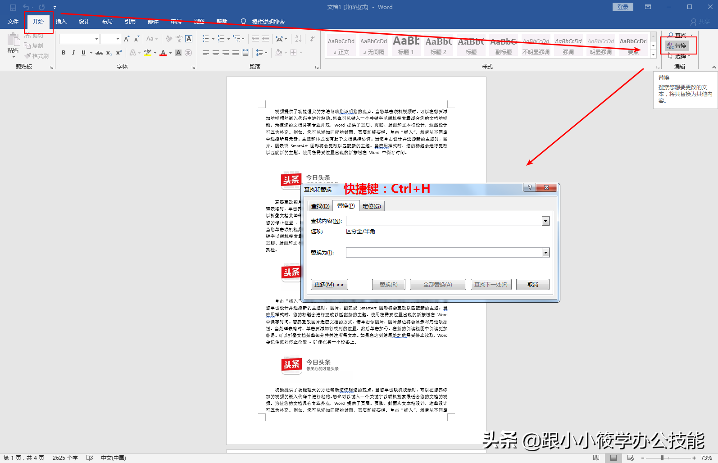
Task: Click the numbered list icon
Action: pyautogui.click(x=221, y=39)
